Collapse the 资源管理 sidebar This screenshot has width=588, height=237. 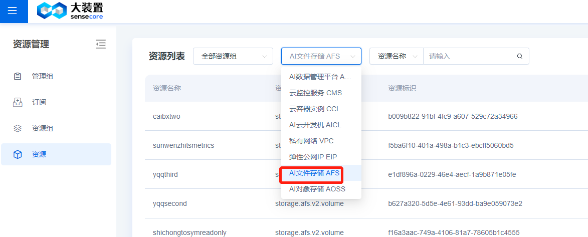[x=101, y=44]
